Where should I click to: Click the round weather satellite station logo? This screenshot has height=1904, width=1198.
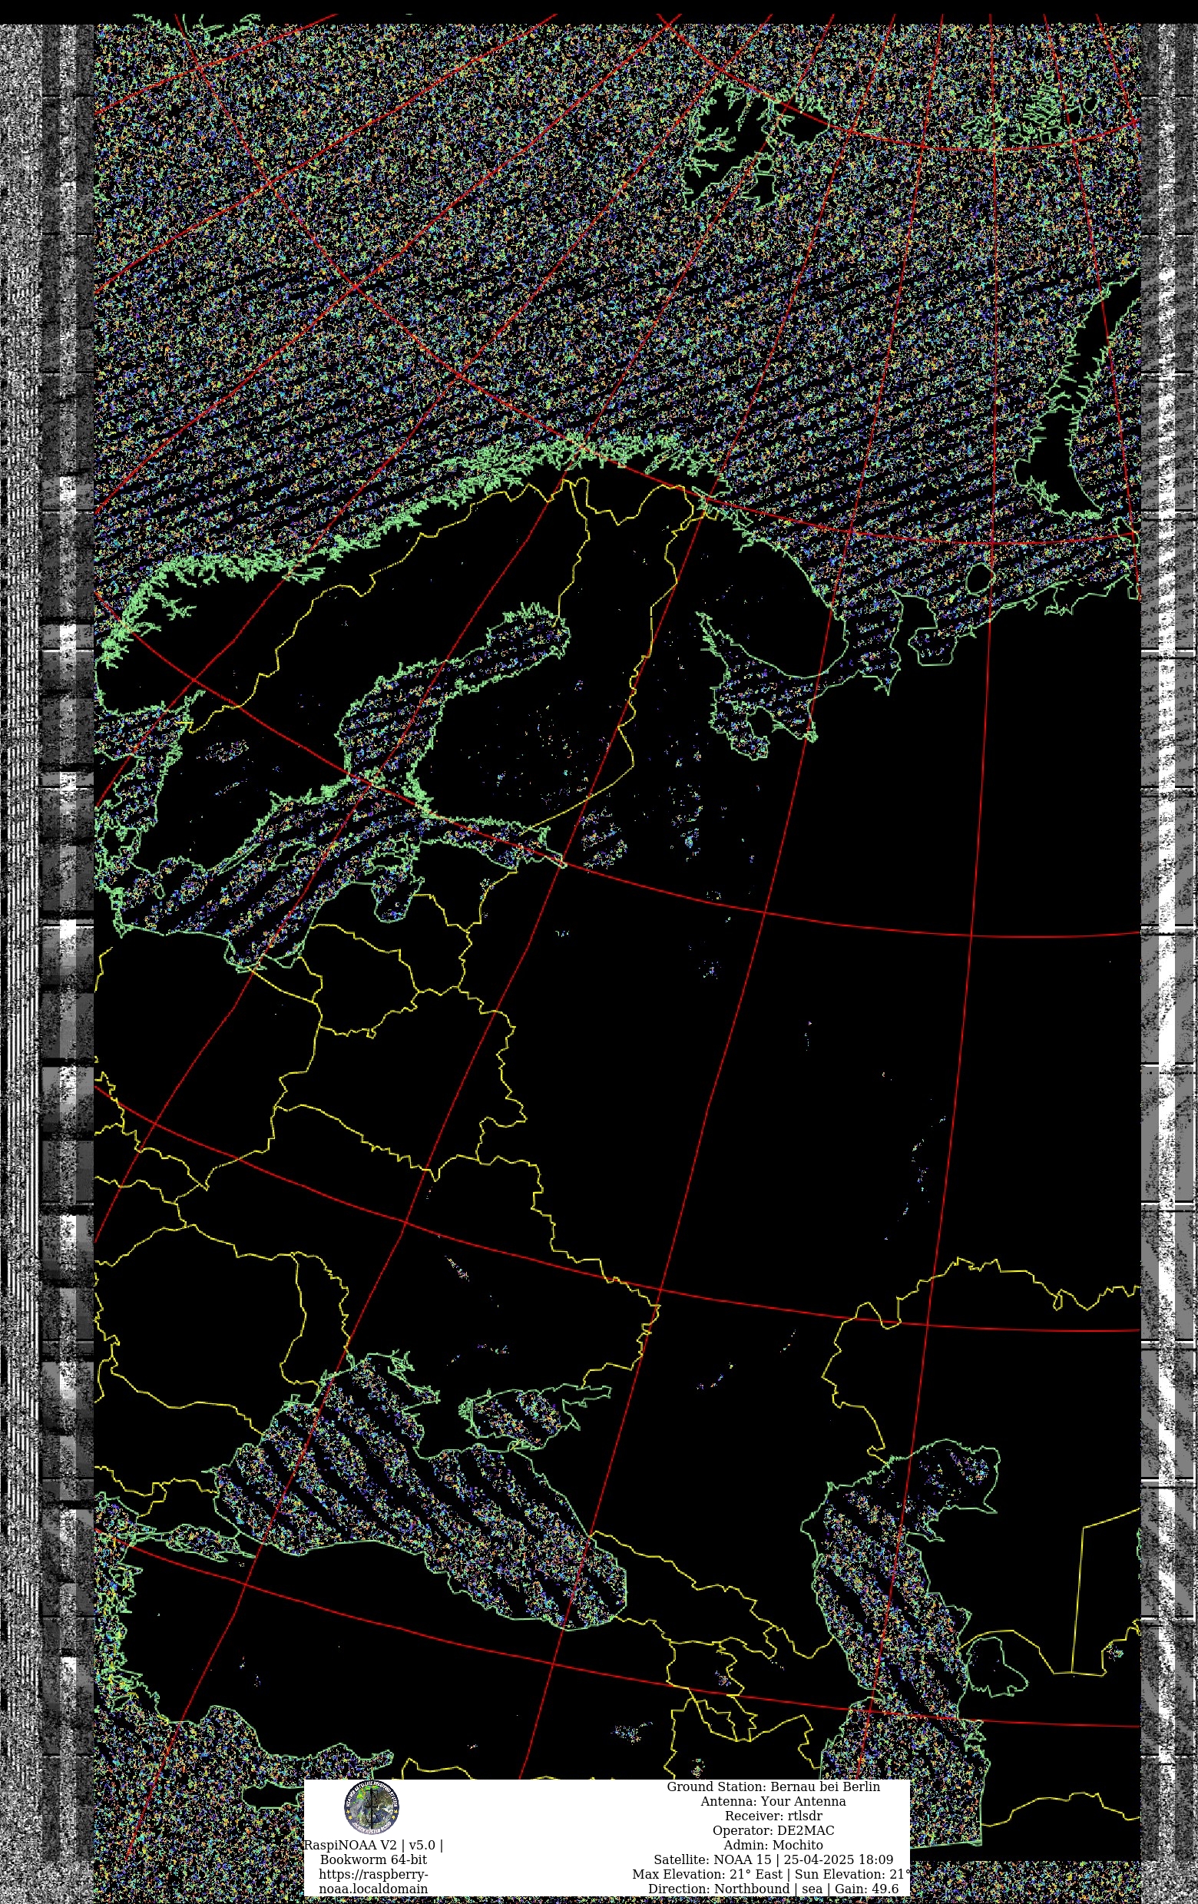point(372,1807)
